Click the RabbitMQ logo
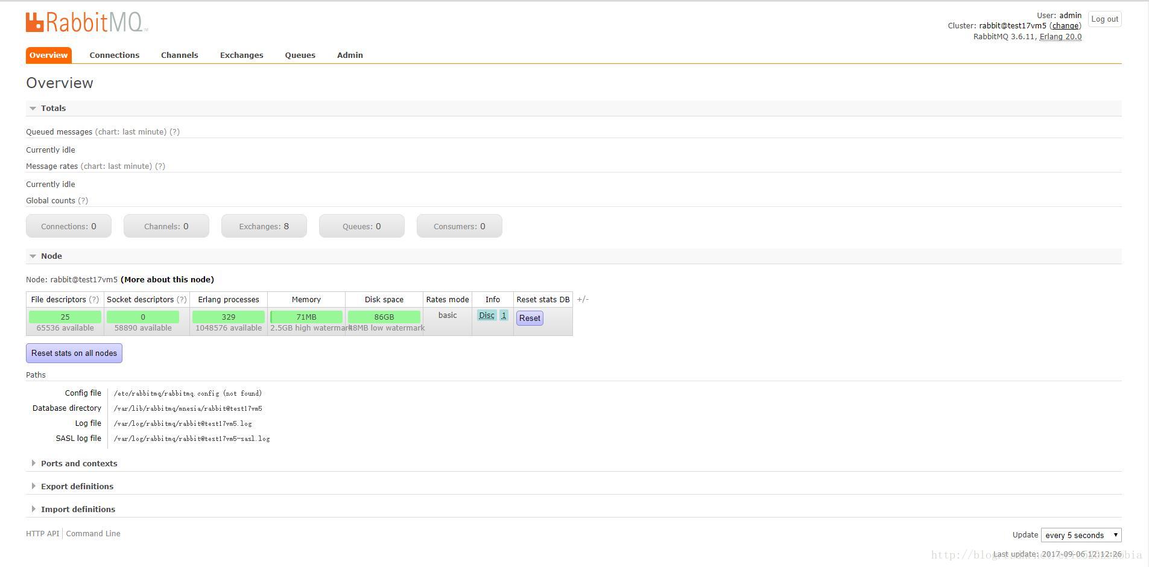 87,22
